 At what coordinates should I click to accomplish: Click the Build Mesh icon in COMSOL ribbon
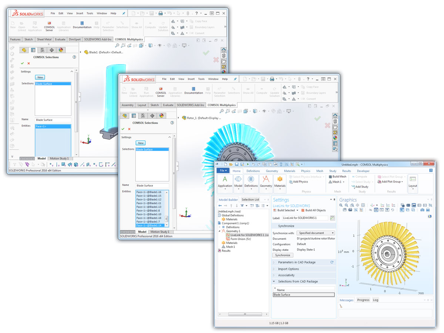tap(337, 177)
